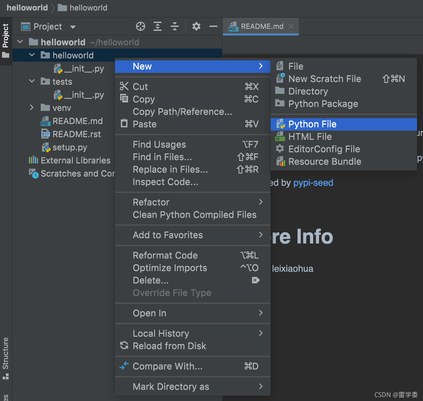The image size is (423, 401).
Task: Select setup.py in project tree
Action: (64, 147)
